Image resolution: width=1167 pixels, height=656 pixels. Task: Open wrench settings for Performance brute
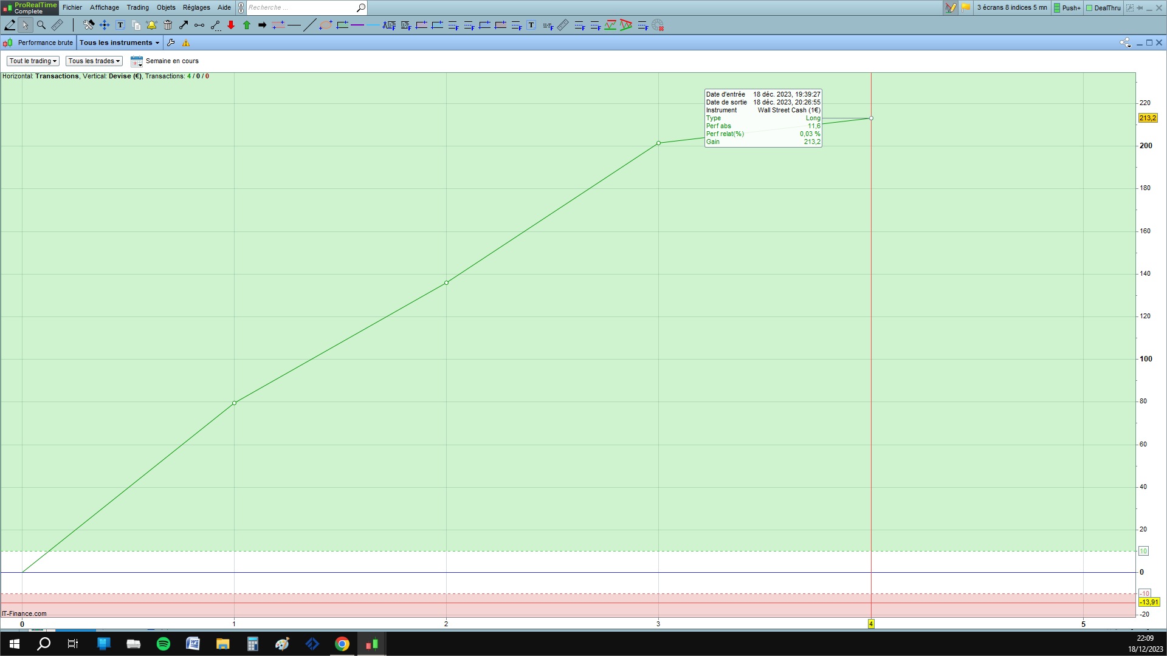coord(171,43)
